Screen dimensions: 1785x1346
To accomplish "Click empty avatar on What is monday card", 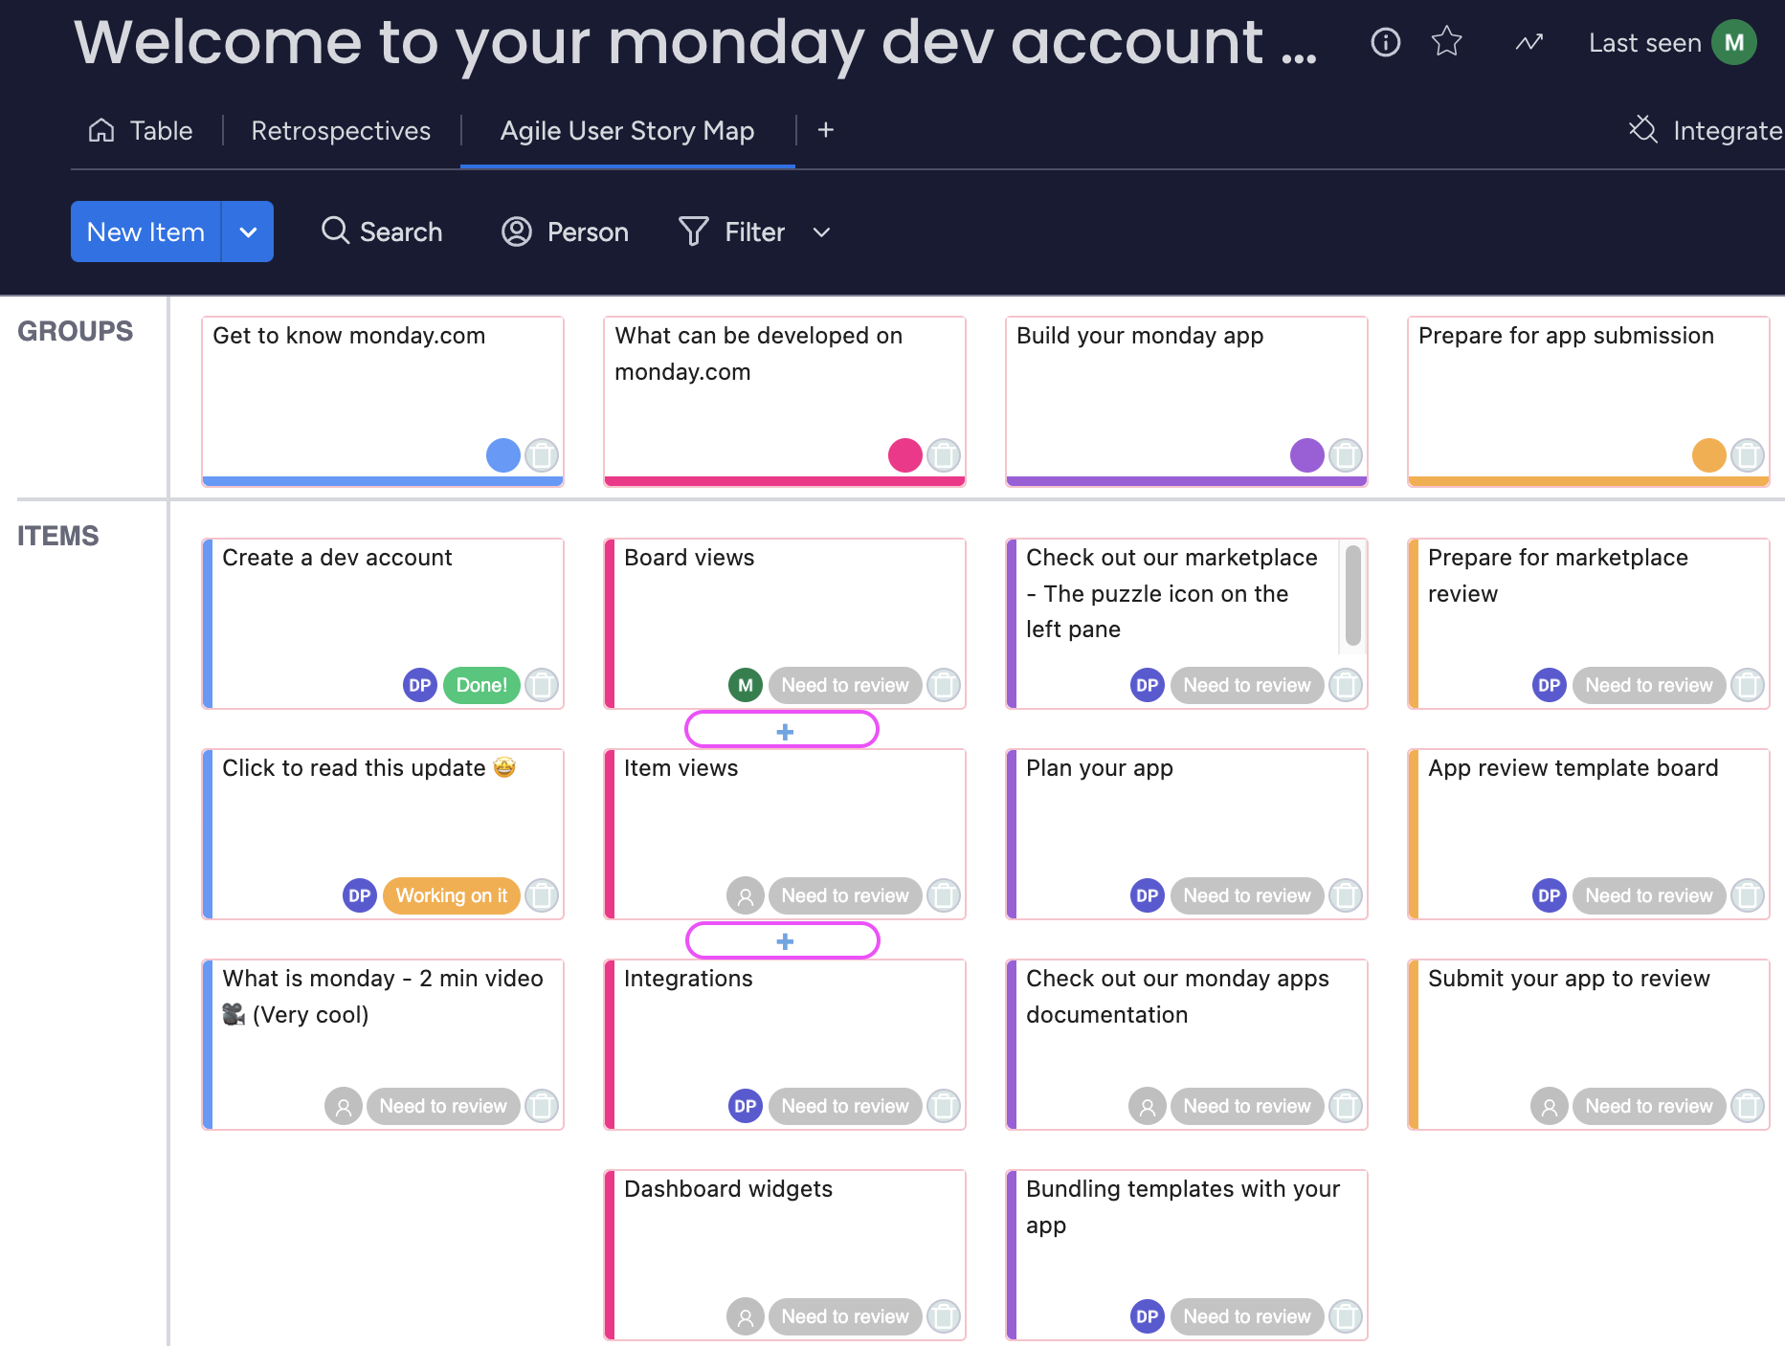I will [343, 1106].
